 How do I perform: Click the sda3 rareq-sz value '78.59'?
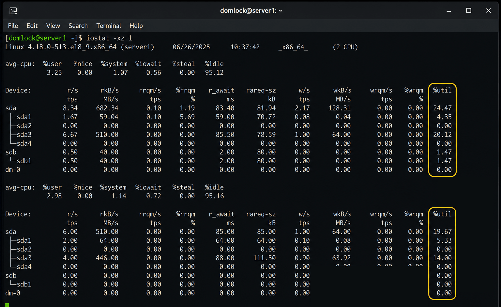pyautogui.click(x=266, y=135)
